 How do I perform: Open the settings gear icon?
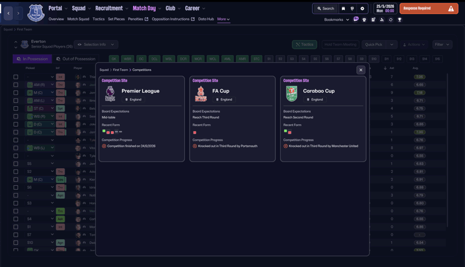click(362, 9)
